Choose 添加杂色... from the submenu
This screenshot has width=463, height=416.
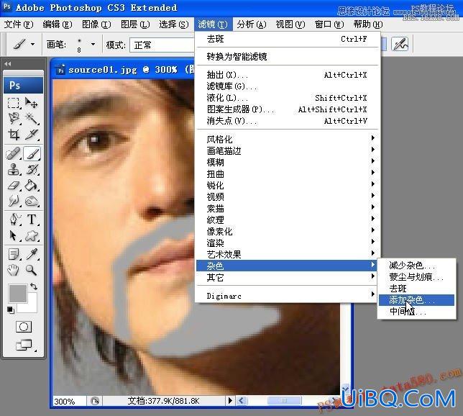pyautogui.click(x=417, y=300)
